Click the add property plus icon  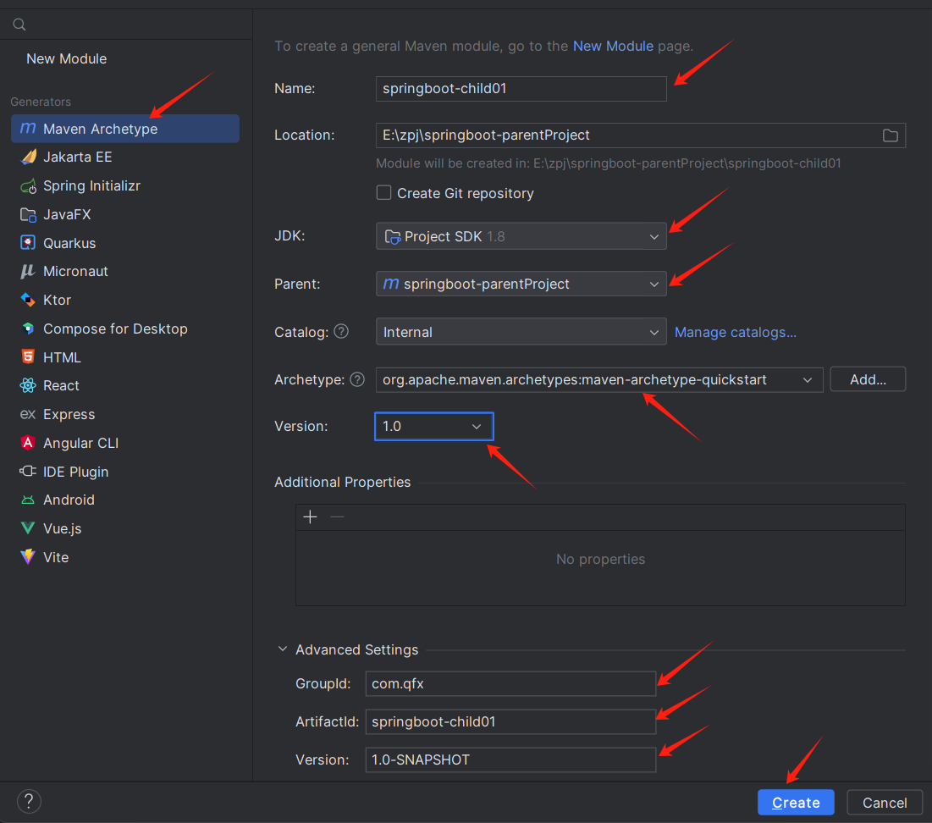click(311, 517)
